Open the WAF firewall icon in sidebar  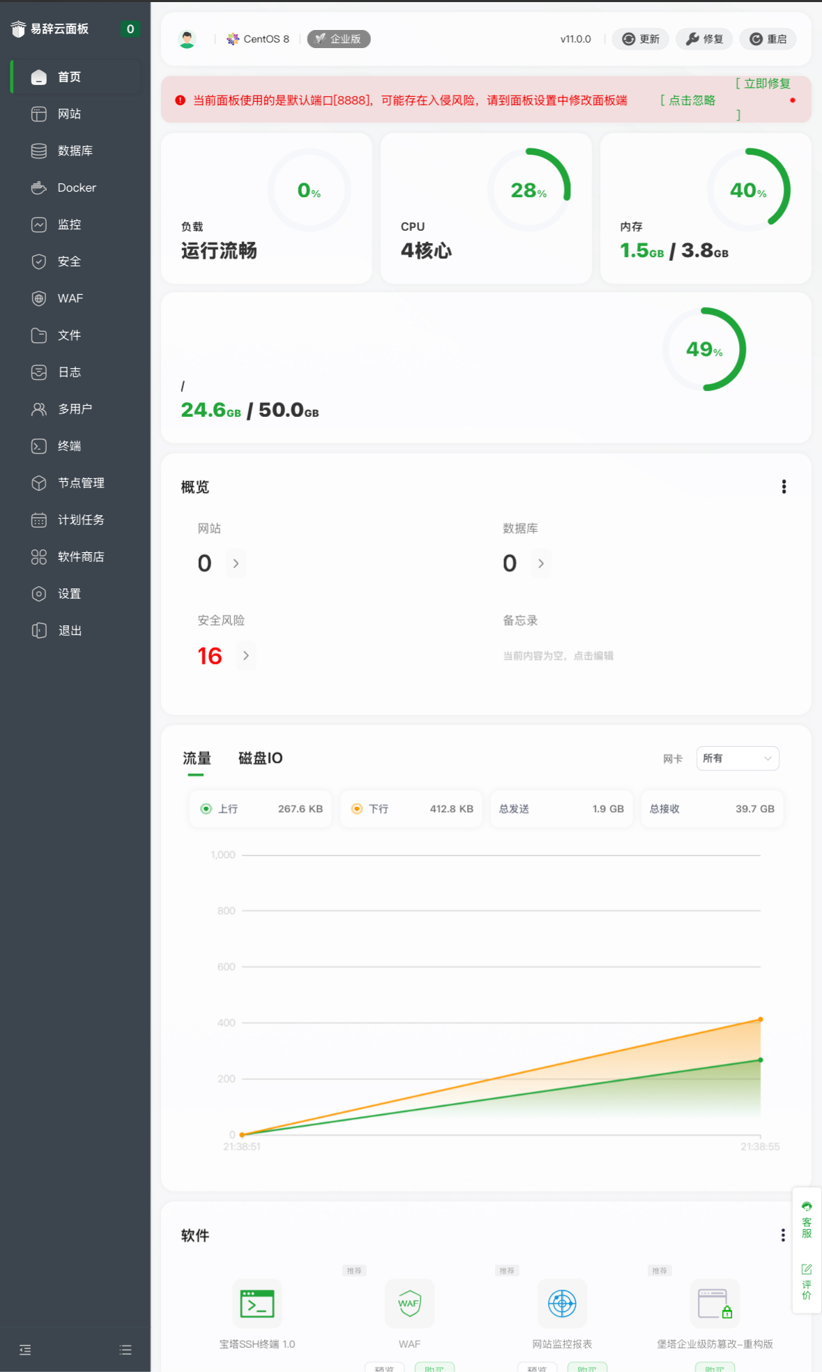[x=39, y=299]
